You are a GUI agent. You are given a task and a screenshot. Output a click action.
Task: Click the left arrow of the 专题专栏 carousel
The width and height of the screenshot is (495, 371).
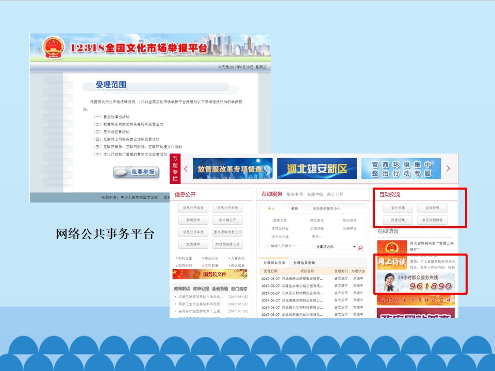point(186,168)
